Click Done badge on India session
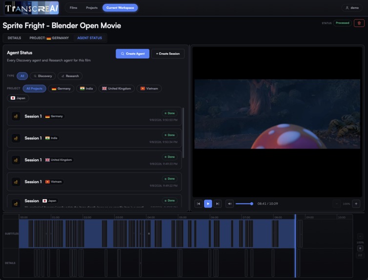Viewport: 368px width, 280px height. click(x=169, y=135)
